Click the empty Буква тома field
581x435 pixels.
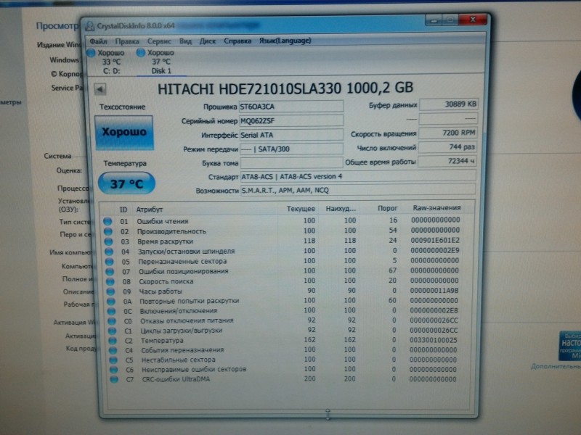coord(291,162)
